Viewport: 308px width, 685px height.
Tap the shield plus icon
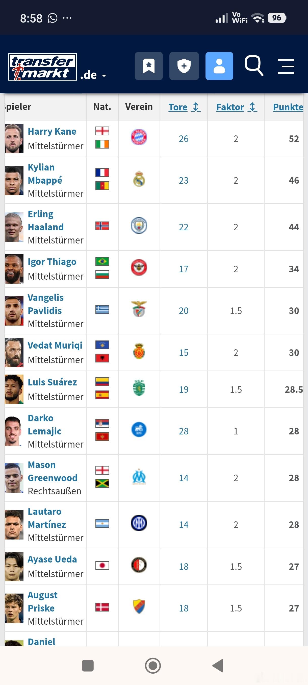[x=184, y=66]
